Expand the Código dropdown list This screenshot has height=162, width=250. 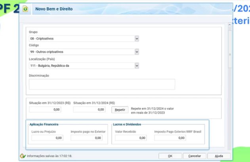click(137, 52)
